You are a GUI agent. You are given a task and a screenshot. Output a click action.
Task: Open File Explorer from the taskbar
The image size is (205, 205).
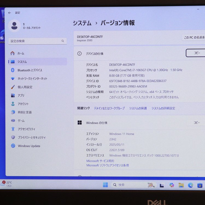[x=181, y=185]
